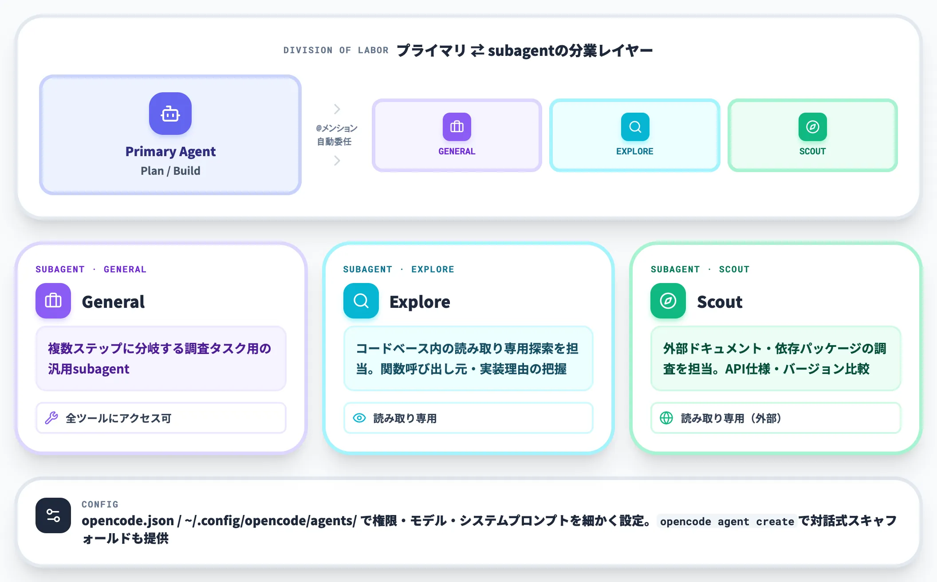
Task: Select the SCOUT card in top row
Action: (812, 135)
